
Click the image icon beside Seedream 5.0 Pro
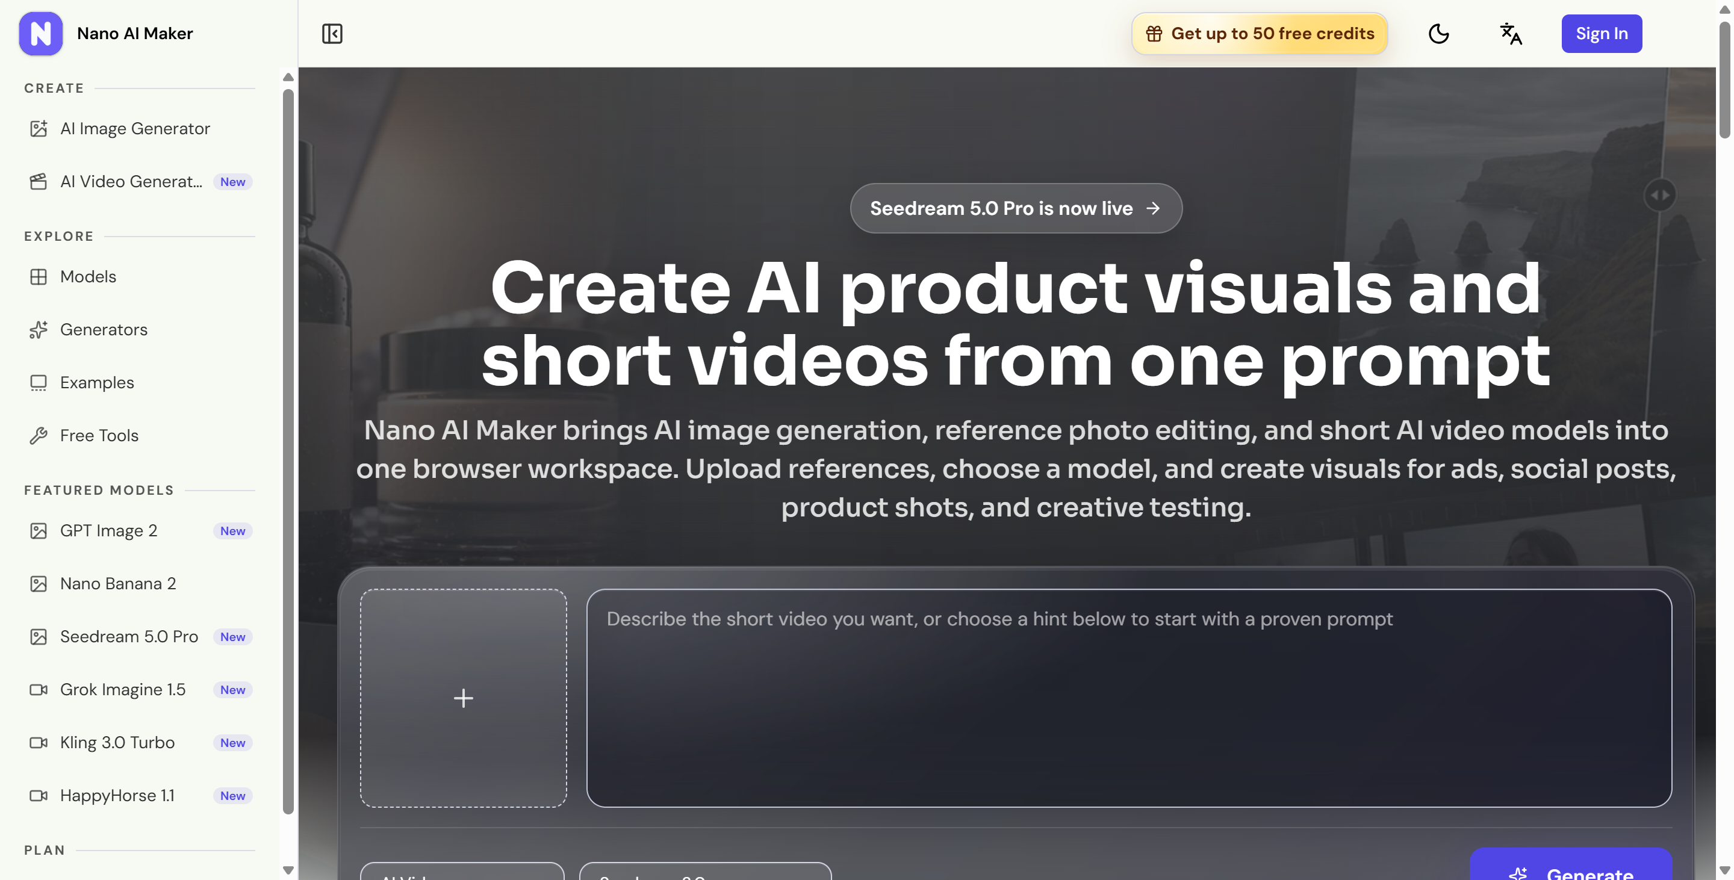click(39, 637)
